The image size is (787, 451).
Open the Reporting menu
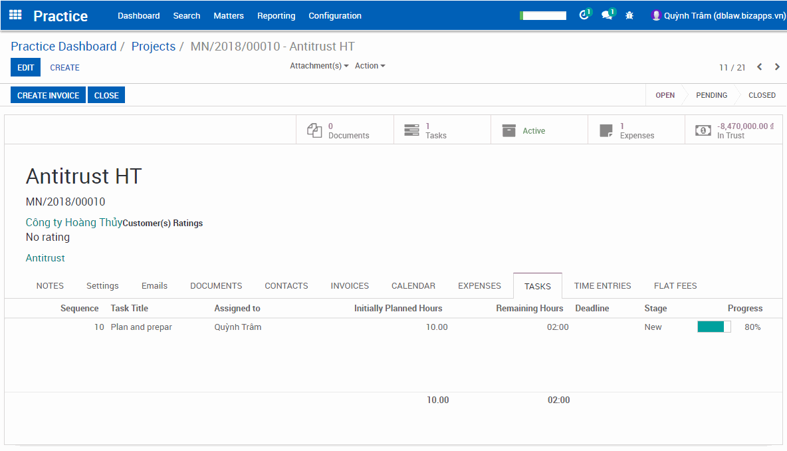pyautogui.click(x=276, y=15)
